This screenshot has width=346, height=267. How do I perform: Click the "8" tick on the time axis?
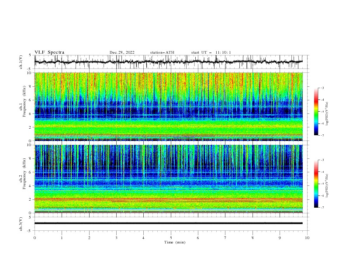click(x=253, y=238)
